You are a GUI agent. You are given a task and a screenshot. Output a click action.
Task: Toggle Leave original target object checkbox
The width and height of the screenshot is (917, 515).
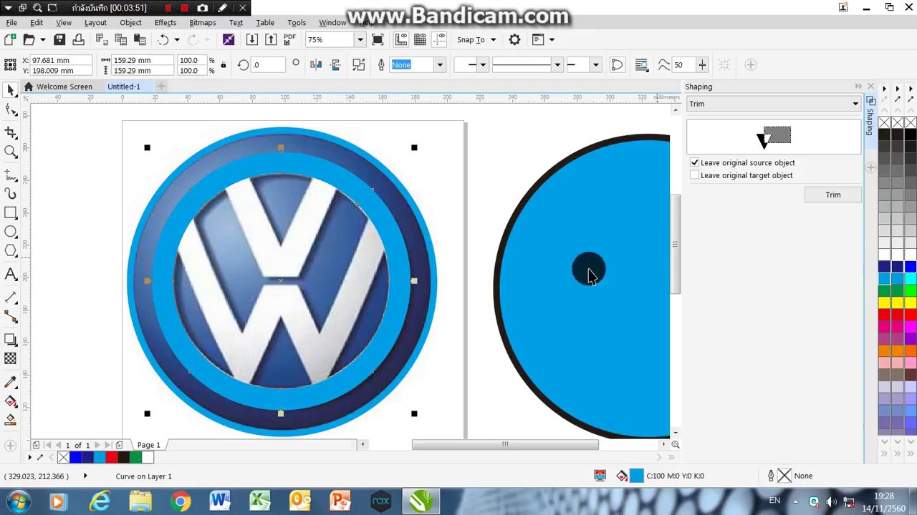[694, 175]
